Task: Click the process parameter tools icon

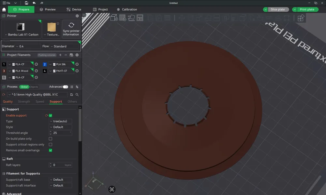Action: (77, 87)
